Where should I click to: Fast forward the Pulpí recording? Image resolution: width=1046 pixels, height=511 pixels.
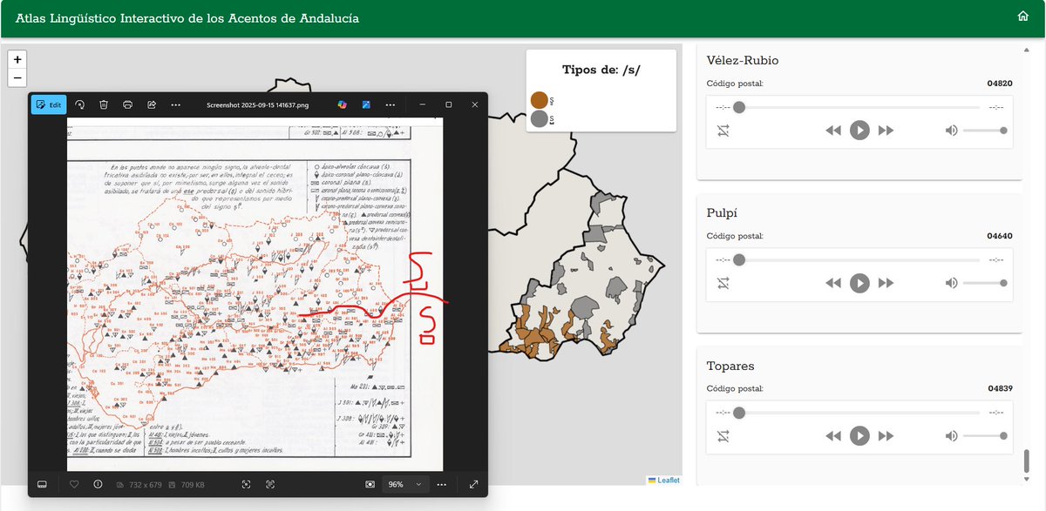pyautogui.click(x=886, y=283)
